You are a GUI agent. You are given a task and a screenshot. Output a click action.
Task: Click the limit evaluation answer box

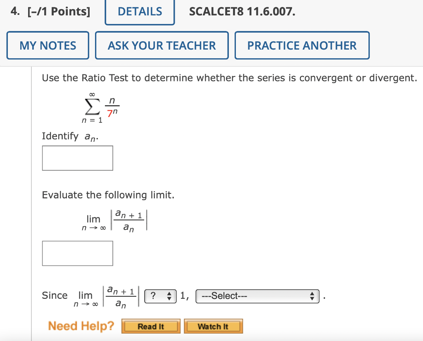(x=77, y=253)
